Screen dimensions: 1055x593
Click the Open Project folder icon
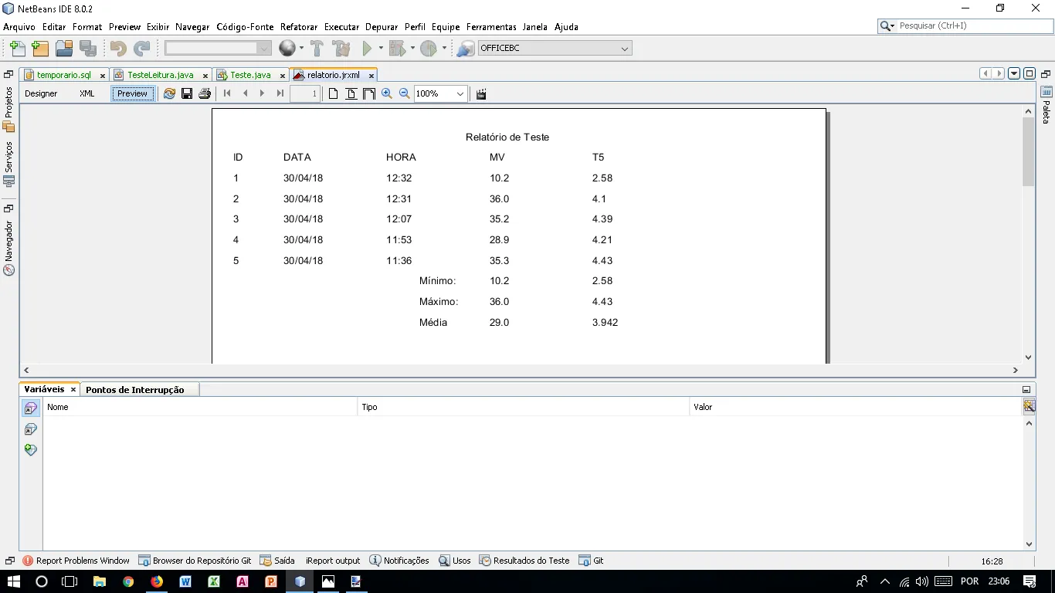point(64,49)
